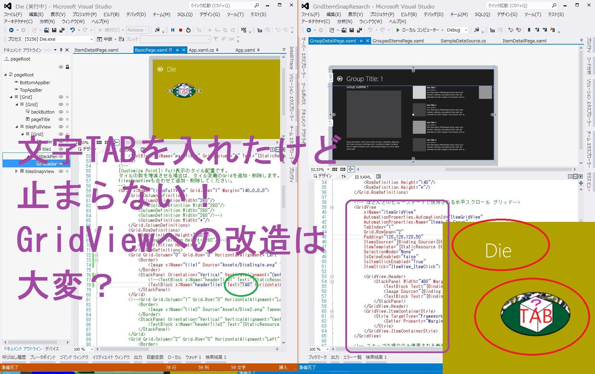Save the current file in Die window
The image size is (595, 374).
(55, 30)
